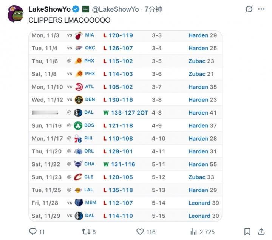Screen dimensions: 272x240
Task: Open the W 133-127 2OT score
Action: click(125, 113)
